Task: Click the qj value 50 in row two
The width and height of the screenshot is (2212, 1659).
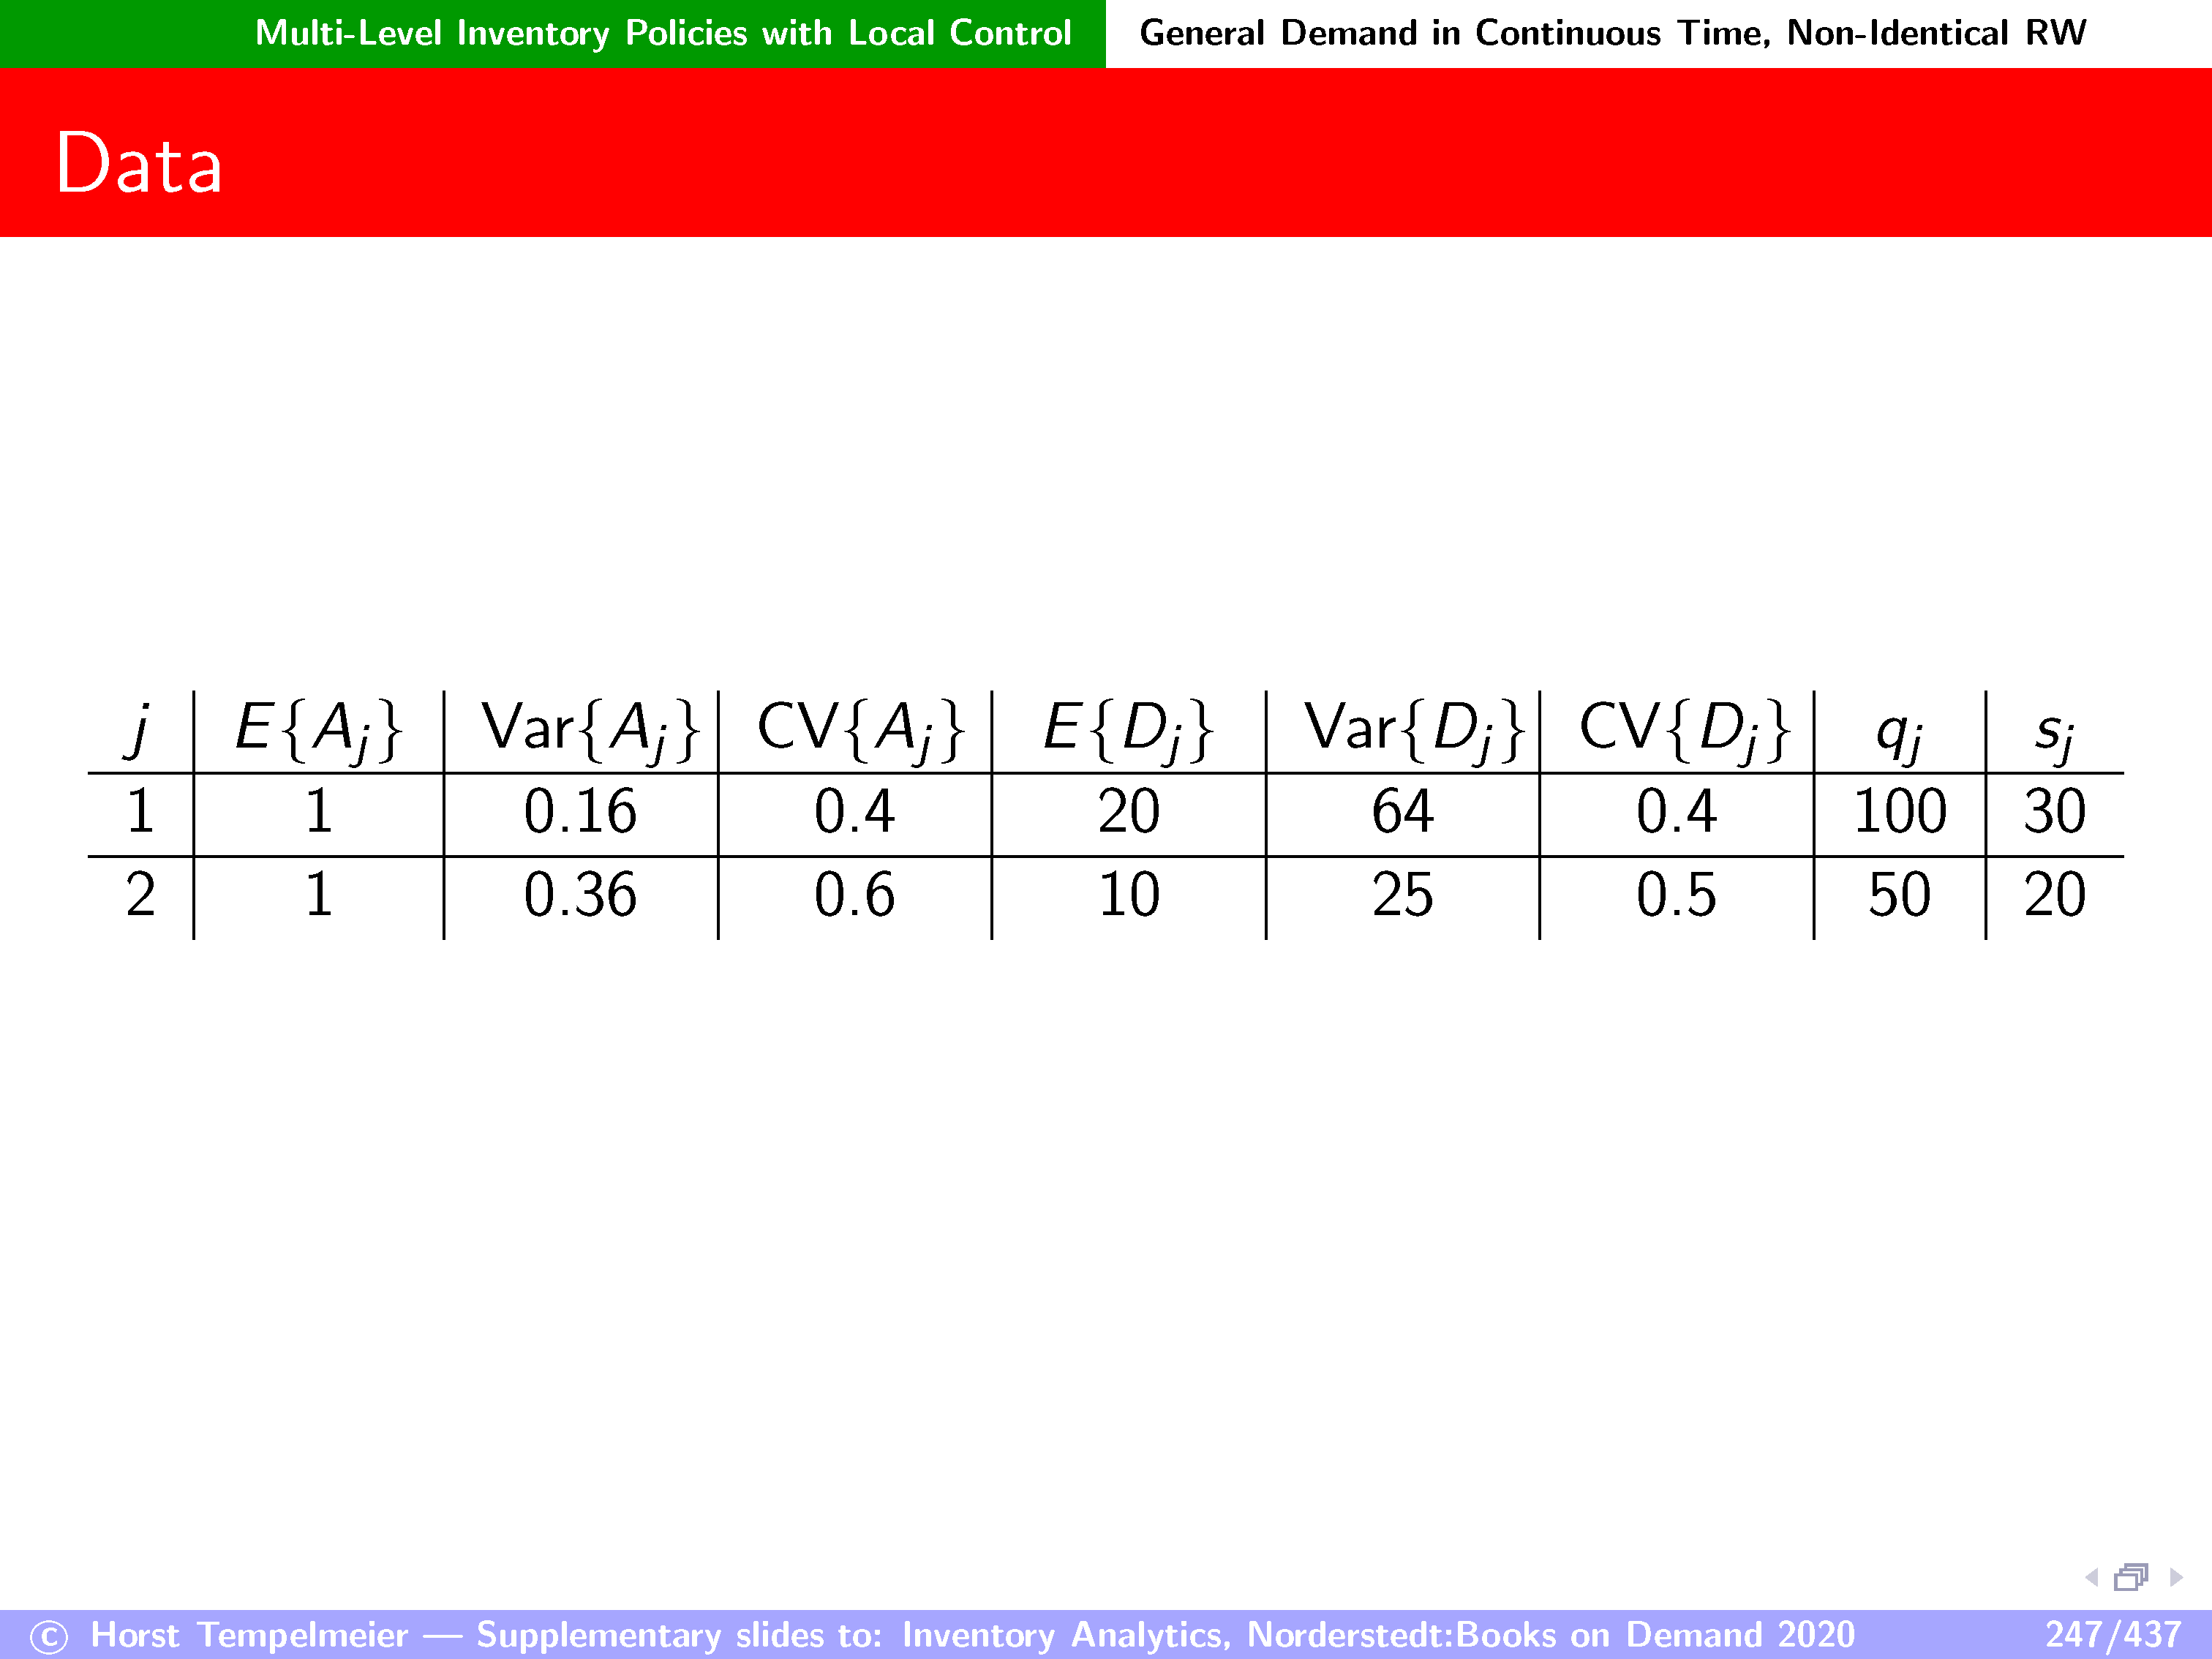Action: (1899, 894)
